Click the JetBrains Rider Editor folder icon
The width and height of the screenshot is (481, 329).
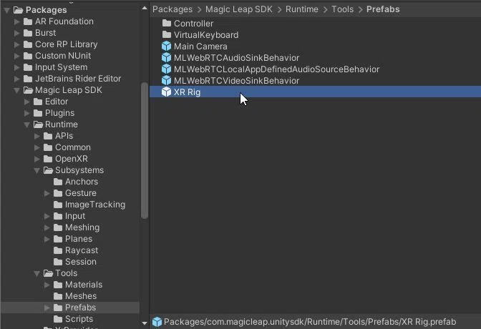[x=28, y=79]
